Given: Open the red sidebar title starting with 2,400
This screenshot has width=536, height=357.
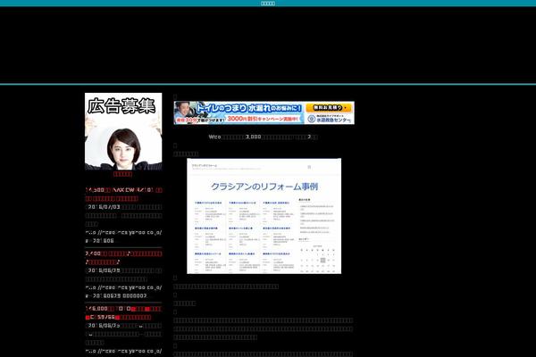Looking at the screenshot, I should [124, 258].
